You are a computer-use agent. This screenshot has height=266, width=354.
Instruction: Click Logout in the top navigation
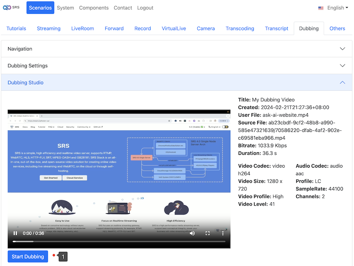pos(145,8)
